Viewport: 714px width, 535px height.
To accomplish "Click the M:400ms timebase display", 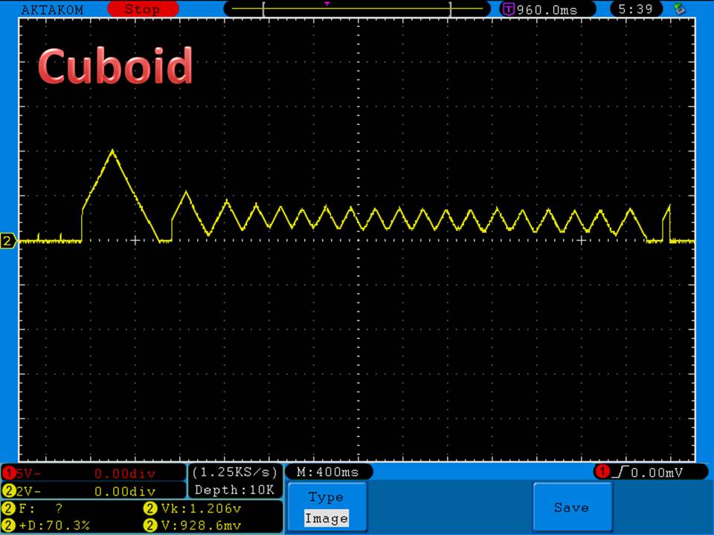I will (x=327, y=473).
